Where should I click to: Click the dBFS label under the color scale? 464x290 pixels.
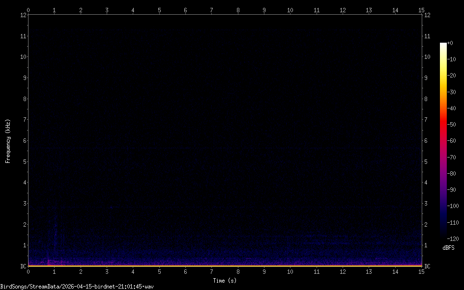[x=448, y=248]
